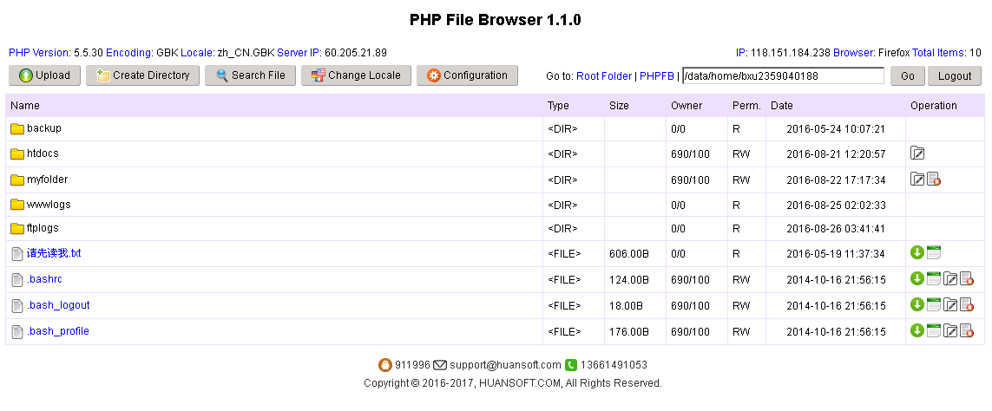Screen dimensions: 992x411
Task: Delete the .bash_profile file
Action: (x=967, y=331)
